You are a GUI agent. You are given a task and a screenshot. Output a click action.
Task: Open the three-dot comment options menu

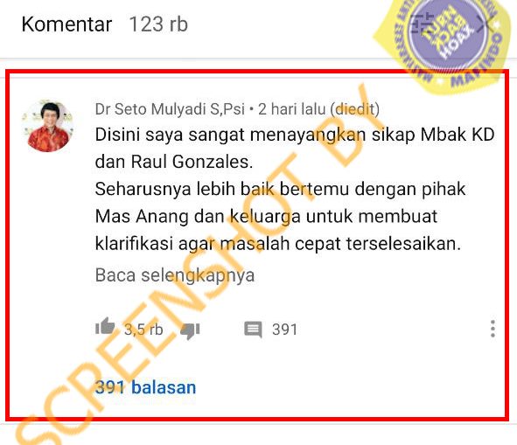pyautogui.click(x=493, y=329)
